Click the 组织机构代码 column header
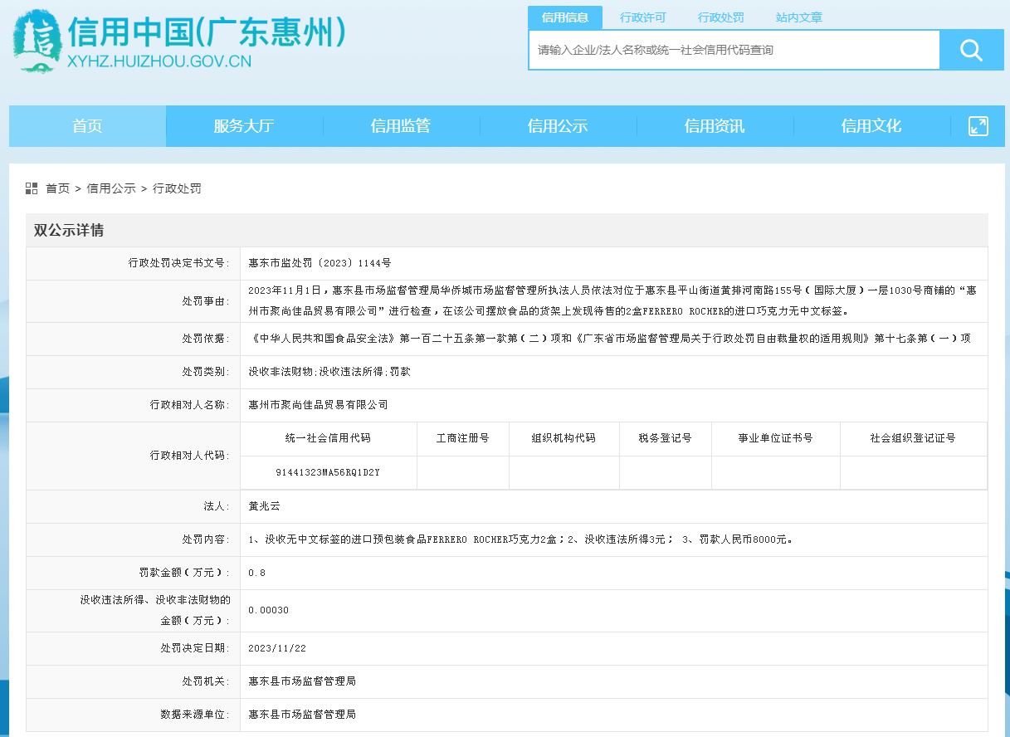Viewport: 1010px width, 737px height. [564, 438]
